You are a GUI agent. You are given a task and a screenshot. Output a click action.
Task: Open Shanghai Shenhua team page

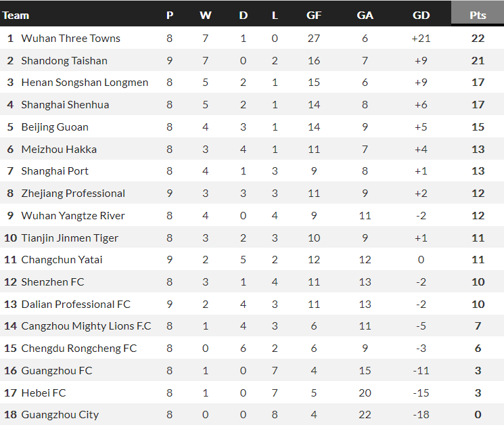pyautogui.click(x=65, y=105)
